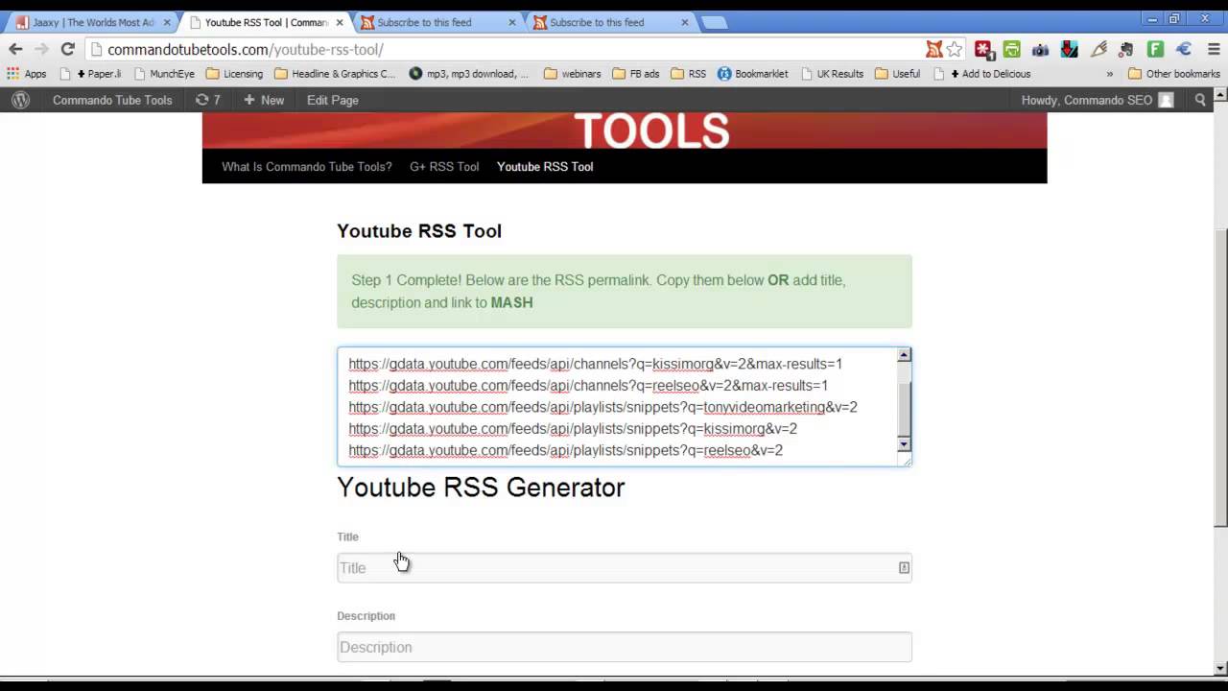Select the Youtube RSS Tool menu item
The height and width of the screenshot is (691, 1228).
click(x=545, y=166)
